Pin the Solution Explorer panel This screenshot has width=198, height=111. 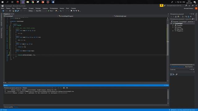192,14
